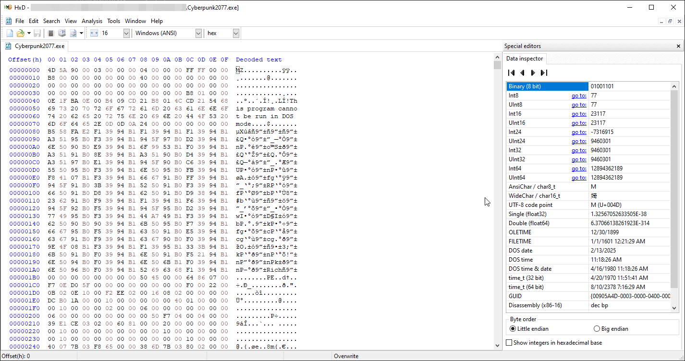Select the DOS date row
This screenshot has width=685, height=361.
tap(588, 251)
